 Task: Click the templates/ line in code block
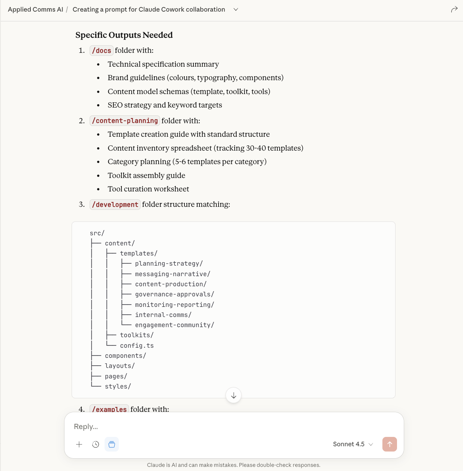coord(139,254)
